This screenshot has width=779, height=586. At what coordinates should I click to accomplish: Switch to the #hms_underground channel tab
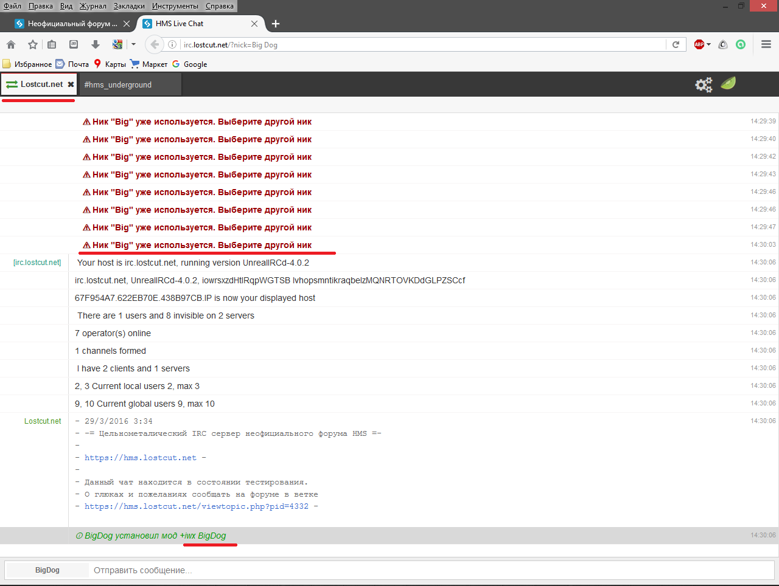point(118,85)
